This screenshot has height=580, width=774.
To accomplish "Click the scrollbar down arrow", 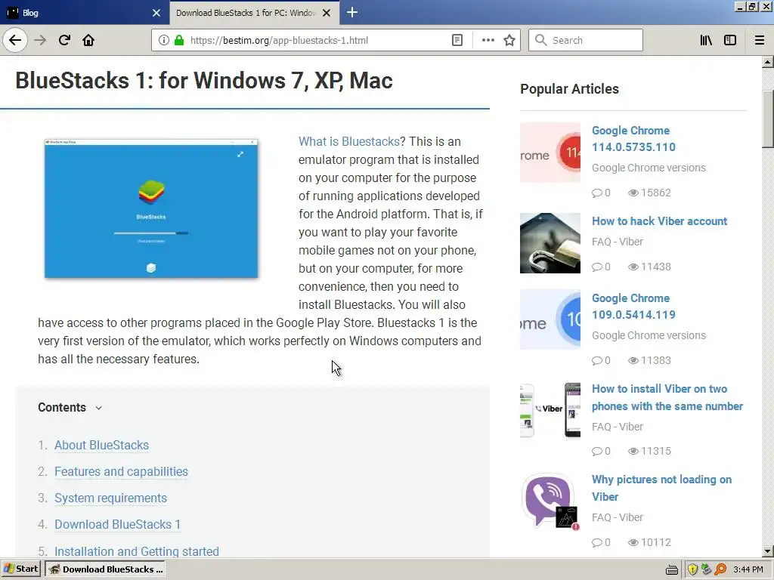I will 768,551.
